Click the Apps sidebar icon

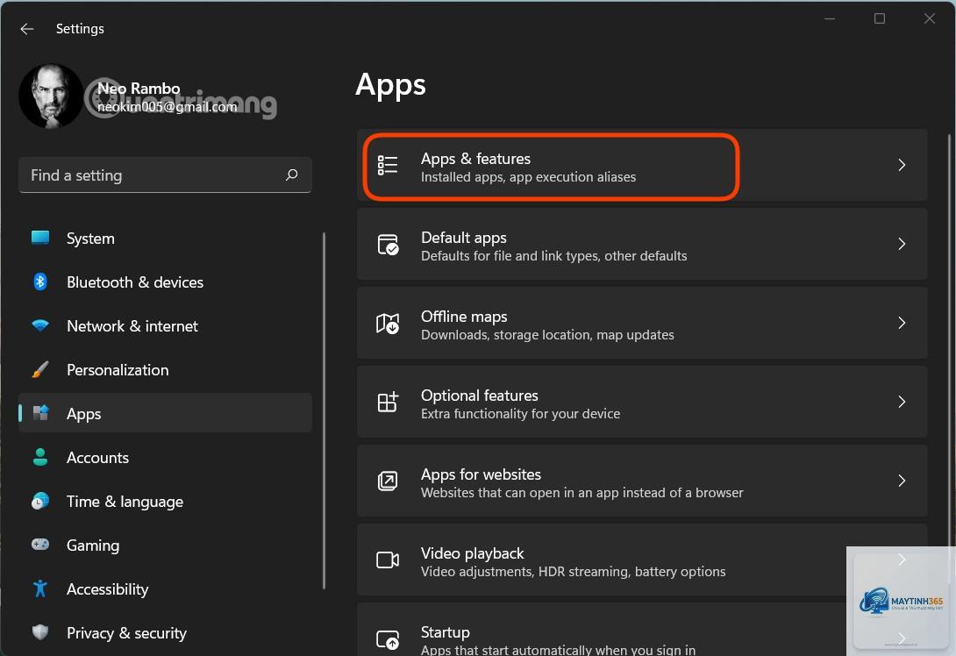coord(40,413)
